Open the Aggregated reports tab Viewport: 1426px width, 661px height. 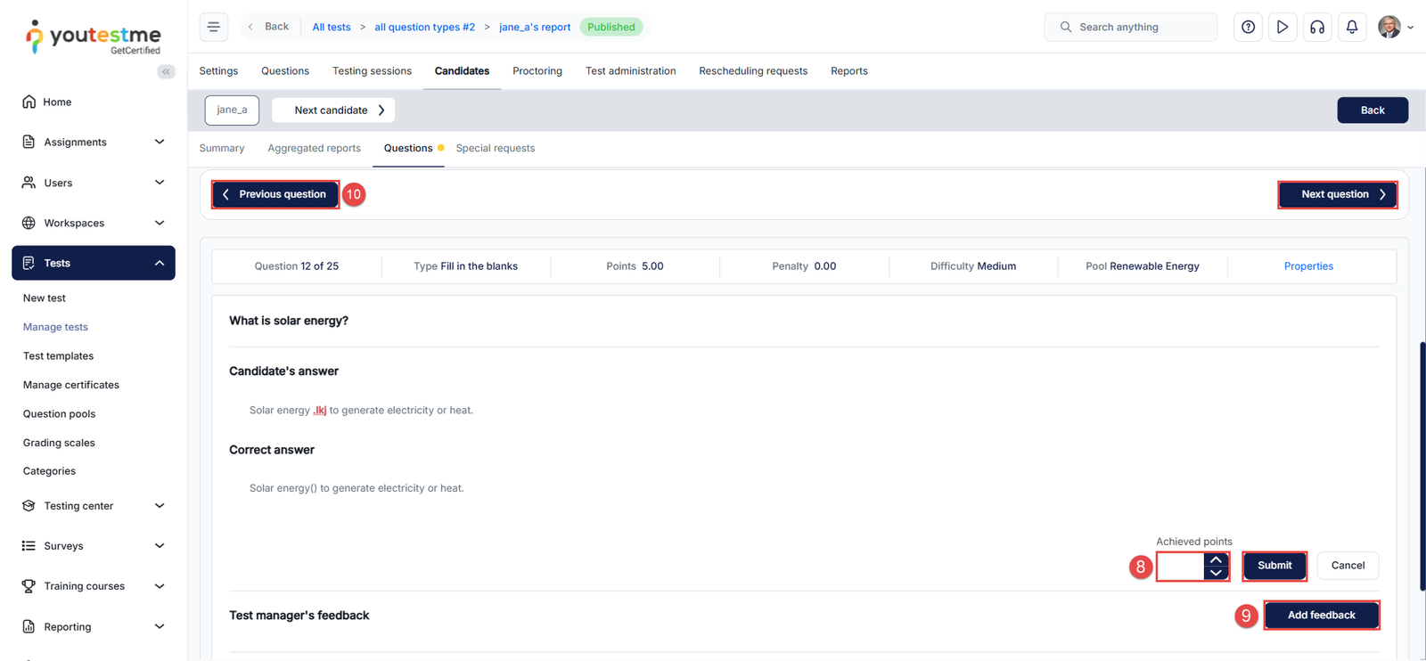click(314, 148)
